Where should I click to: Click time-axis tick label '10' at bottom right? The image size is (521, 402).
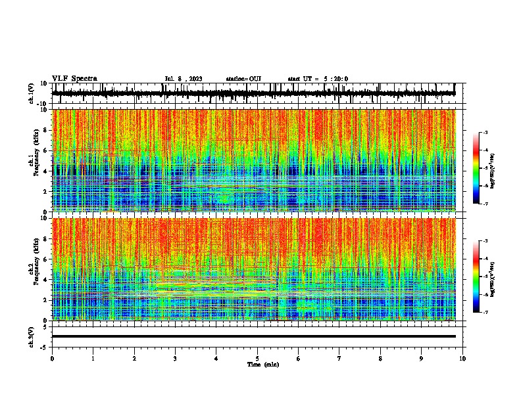[x=462, y=359]
